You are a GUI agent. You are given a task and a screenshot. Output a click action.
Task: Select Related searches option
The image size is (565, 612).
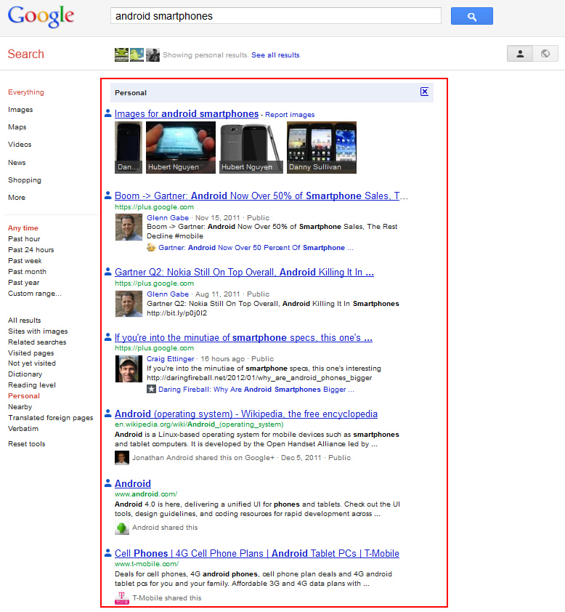[37, 342]
